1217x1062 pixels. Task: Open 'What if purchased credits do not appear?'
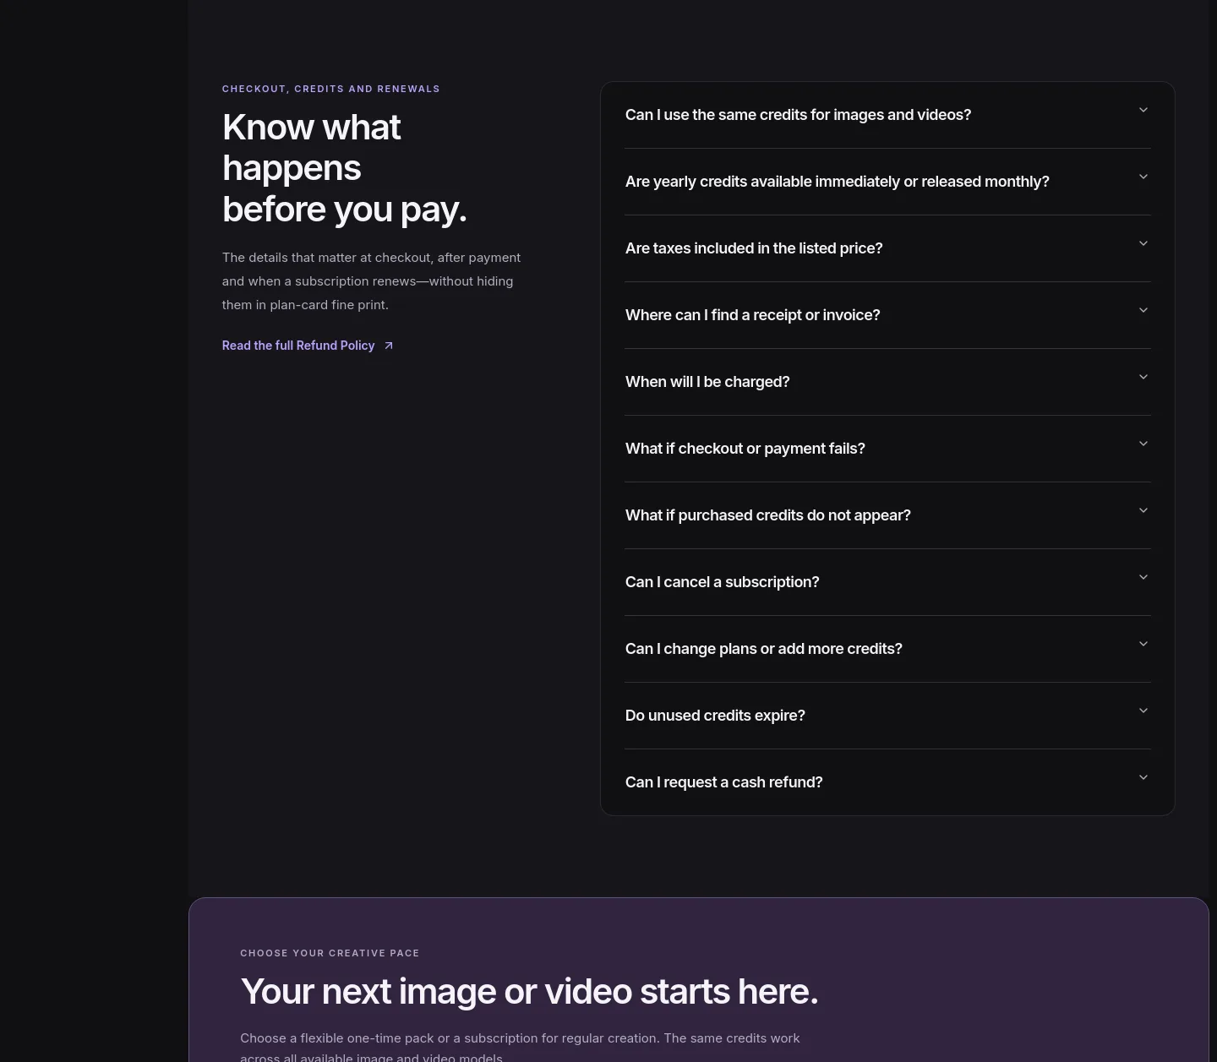click(887, 515)
